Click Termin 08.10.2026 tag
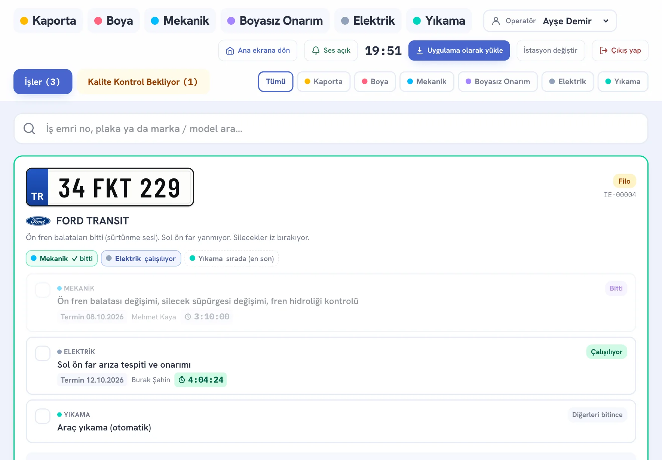662x460 pixels. click(92, 317)
